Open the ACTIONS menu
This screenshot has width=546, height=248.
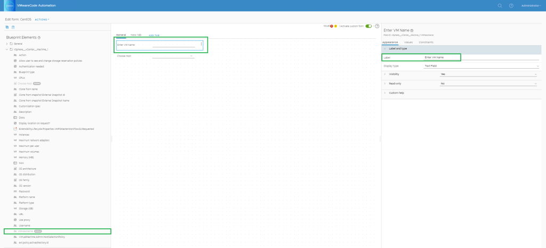coord(42,19)
